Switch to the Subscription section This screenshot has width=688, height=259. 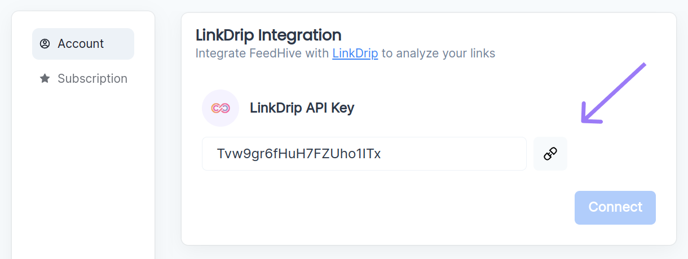click(83, 79)
